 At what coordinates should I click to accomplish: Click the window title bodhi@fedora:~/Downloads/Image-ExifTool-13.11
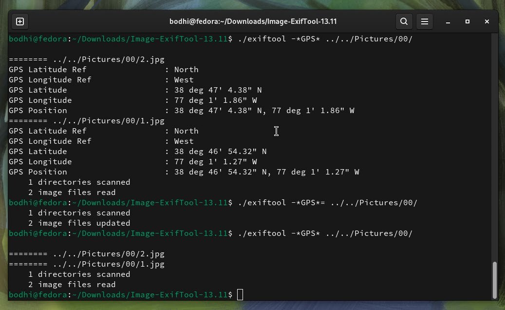click(253, 21)
